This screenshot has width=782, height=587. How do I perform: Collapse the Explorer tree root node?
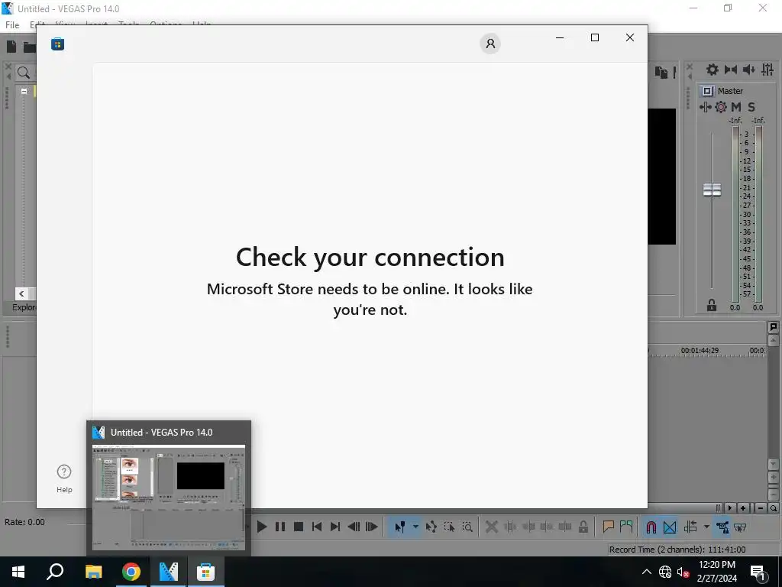click(24, 91)
